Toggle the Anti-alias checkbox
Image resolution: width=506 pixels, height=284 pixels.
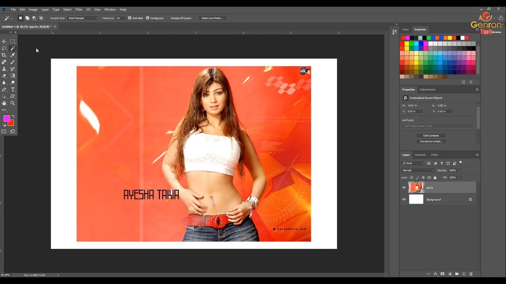click(130, 18)
